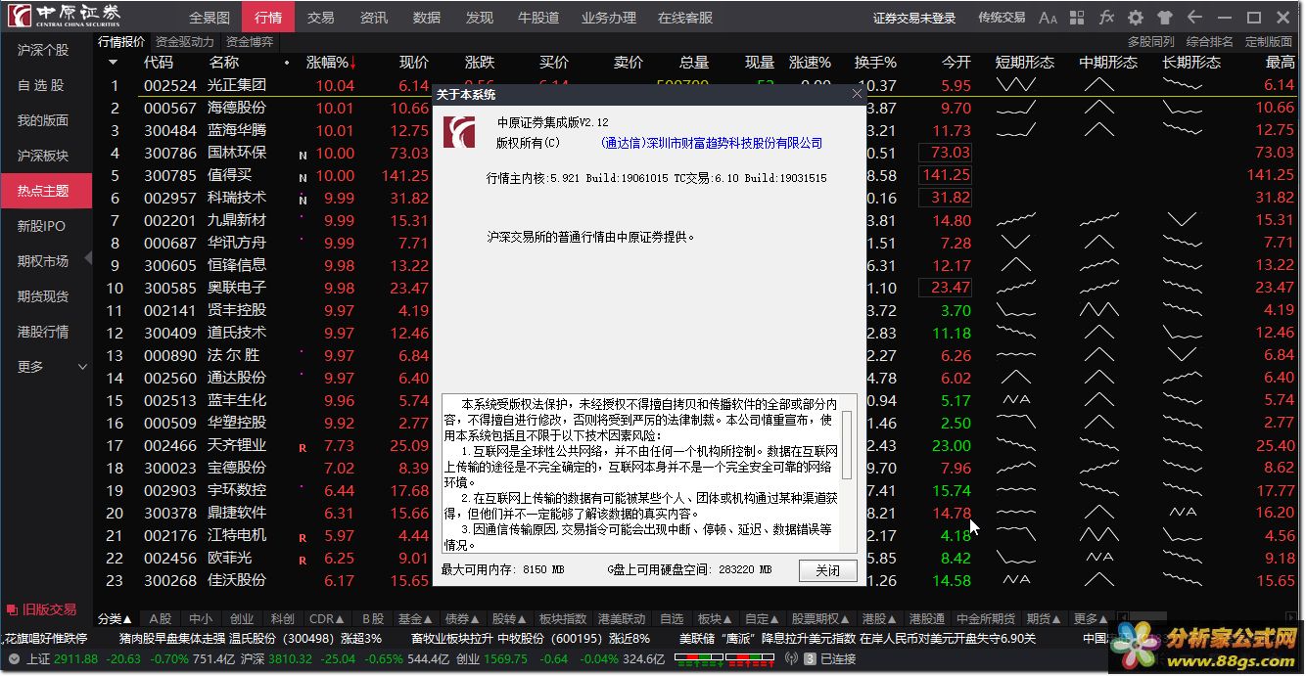1306x676 pixels.
Task: Open the column header triangle menu left of 代码
Action: point(113,62)
